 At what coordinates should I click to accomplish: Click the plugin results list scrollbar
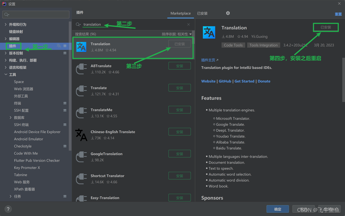click(x=193, y=37)
